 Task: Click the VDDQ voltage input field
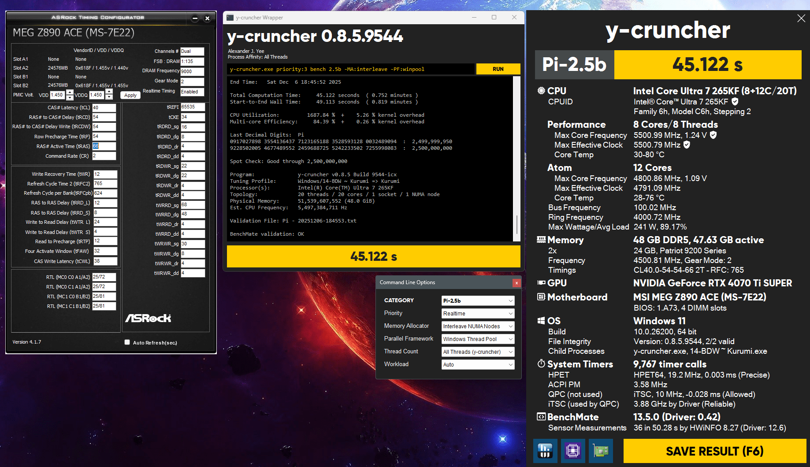click(97, 95)
